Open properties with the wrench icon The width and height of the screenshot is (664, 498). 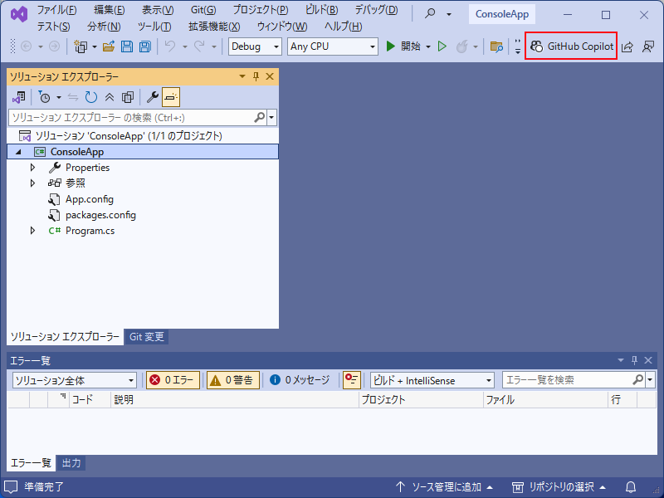point(153,97)
